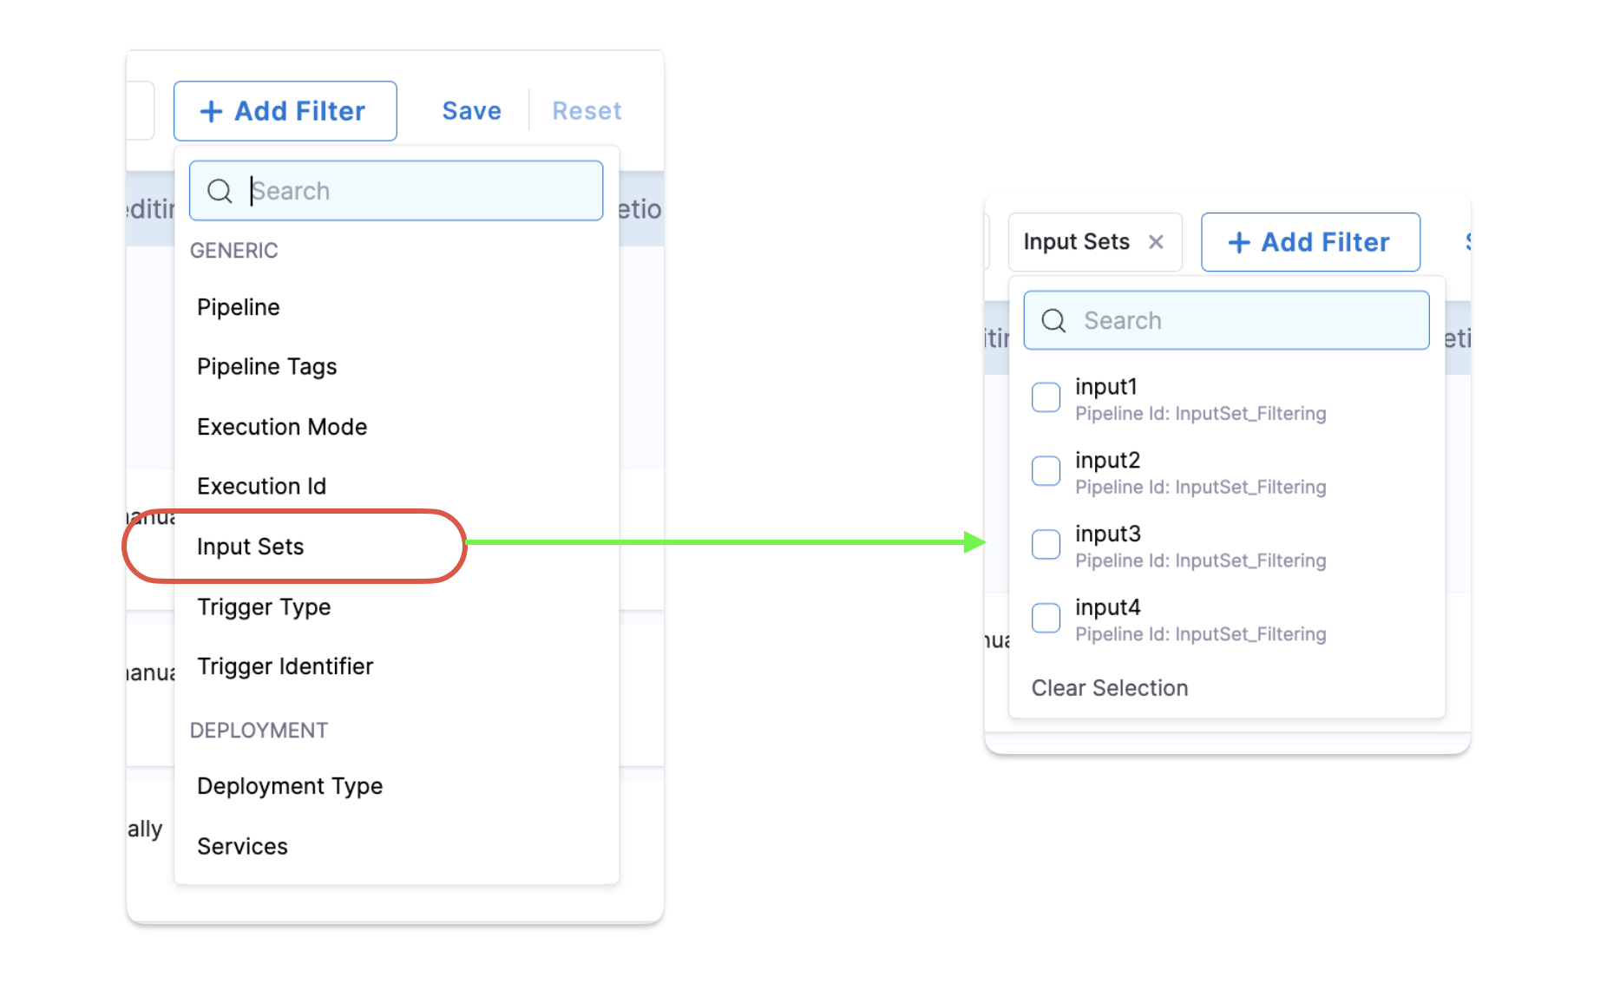Select Pipeline Tags filter option
Image resolution: width=1607 pixels, height=1003 pixels.
(266, 367)
